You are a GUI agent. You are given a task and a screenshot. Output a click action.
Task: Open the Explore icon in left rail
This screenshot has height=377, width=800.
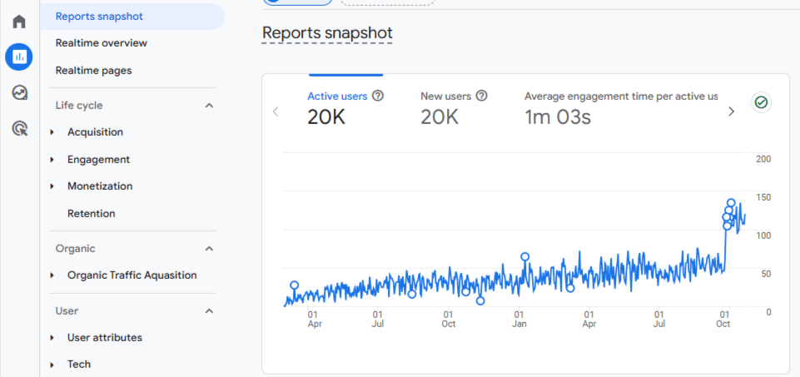[x=19, y=92]
